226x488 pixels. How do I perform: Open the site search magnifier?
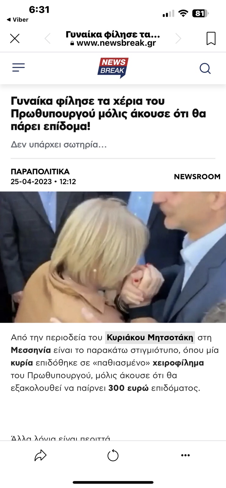click(x=205, y=68)
